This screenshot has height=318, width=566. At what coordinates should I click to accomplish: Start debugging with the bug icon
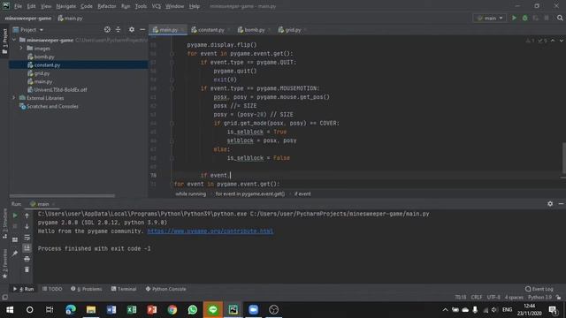pyautogui.click(x=524, y=18)
